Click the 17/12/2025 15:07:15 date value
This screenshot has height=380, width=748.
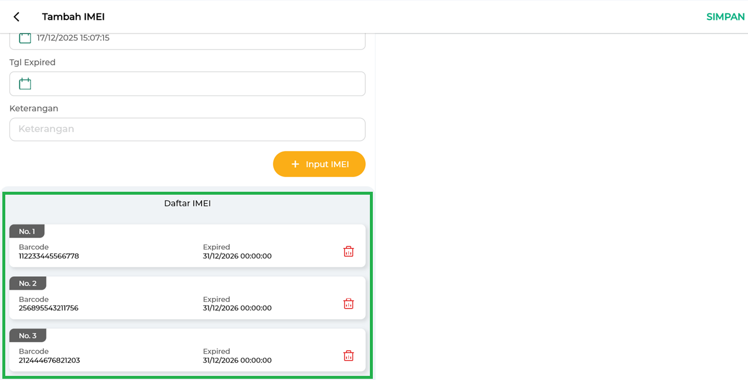73,38
